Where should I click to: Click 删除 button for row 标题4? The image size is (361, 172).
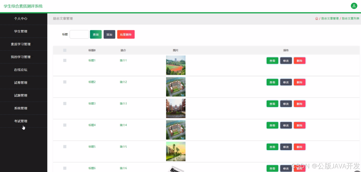click(299, 125)
